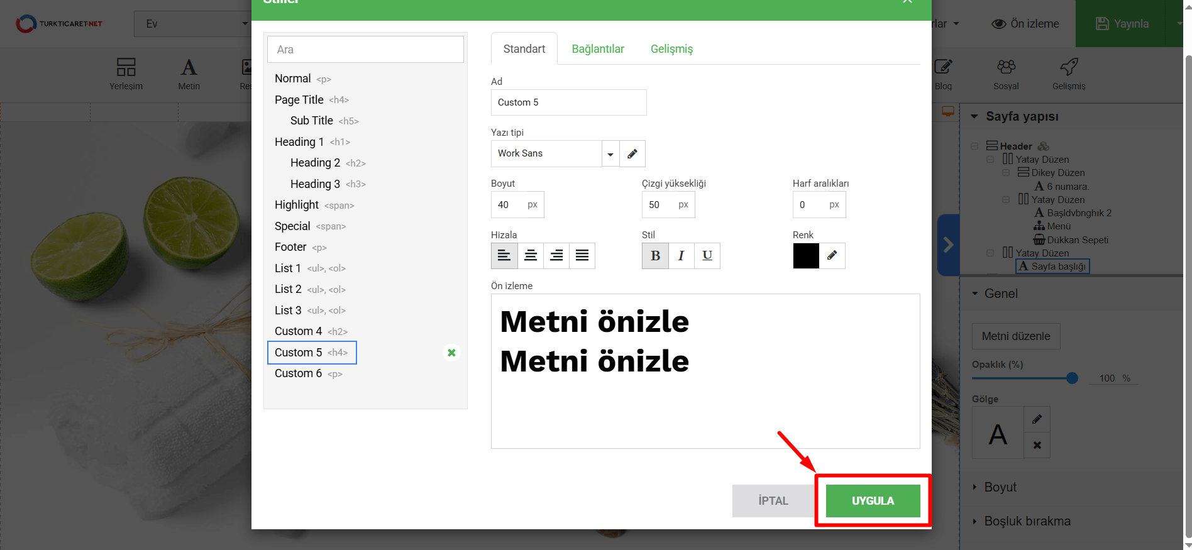Toggle Underline style button
Image resolution: width=1192 pixels, height=550 pixels.
pyautogui.click(x=707, y=256)
